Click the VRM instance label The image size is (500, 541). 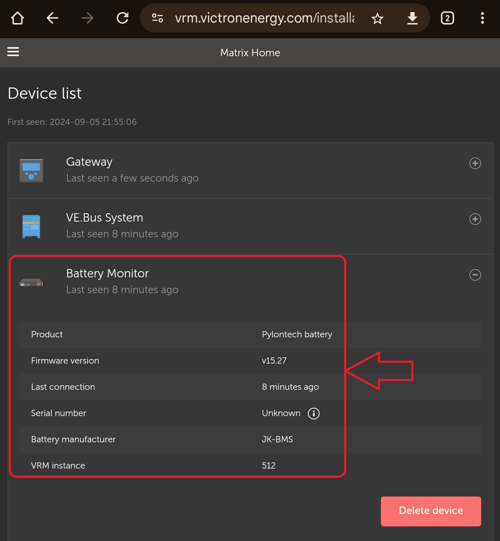coord(58,466)
